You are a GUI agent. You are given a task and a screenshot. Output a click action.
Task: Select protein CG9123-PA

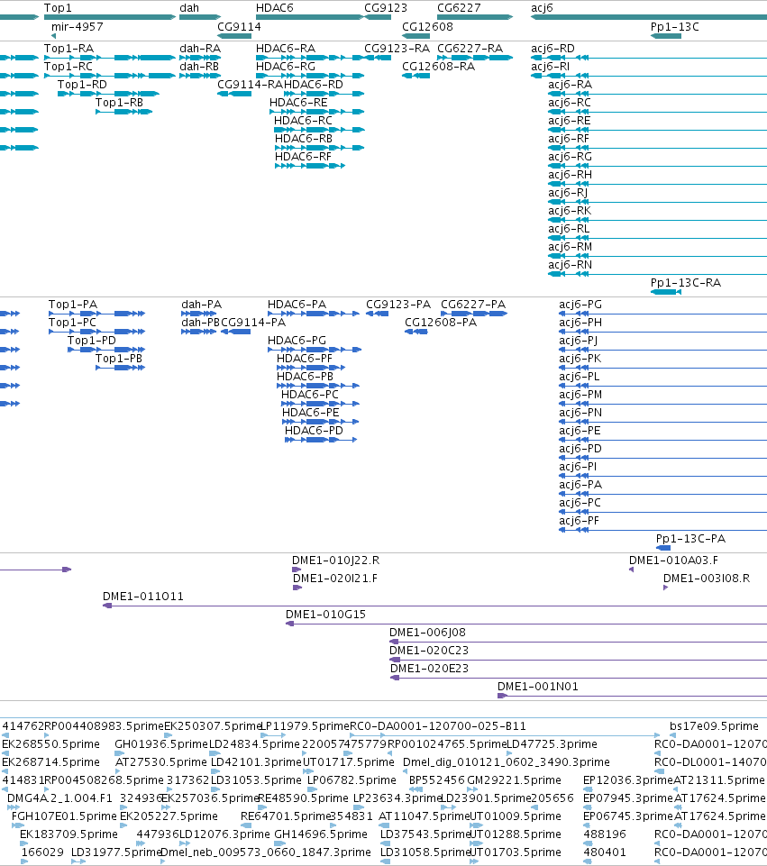398,305
